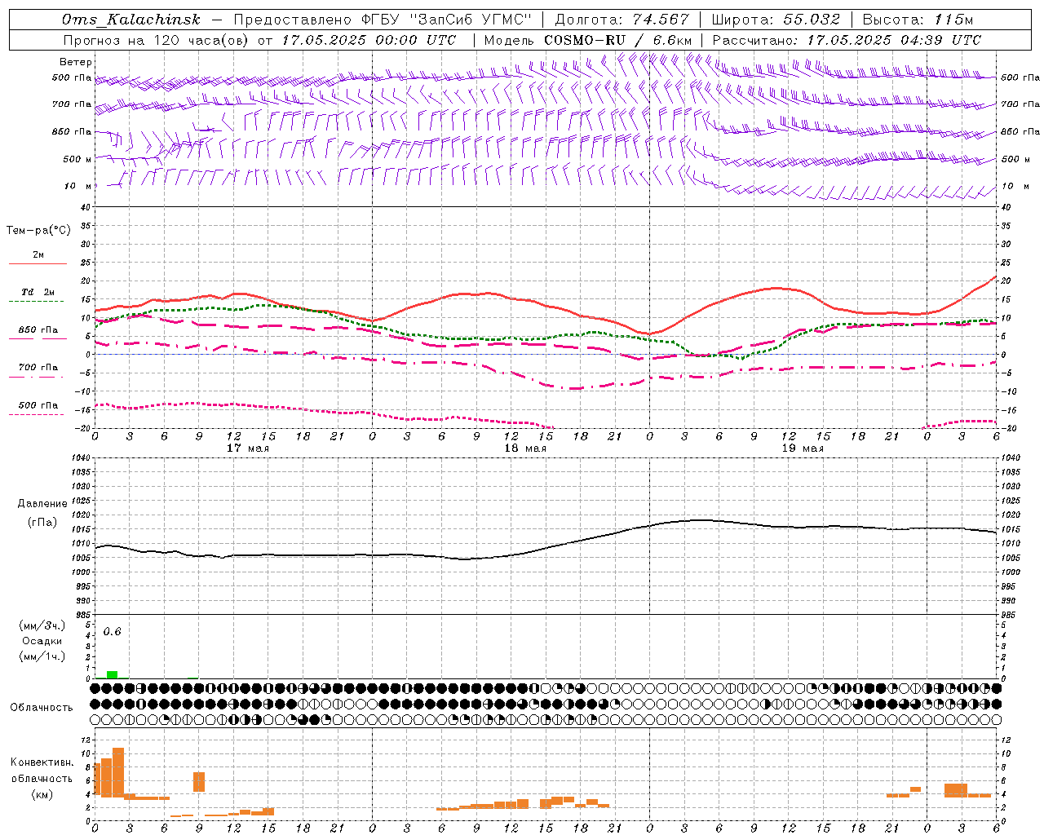Screen dimensions: 1044x835
Task: Click the (мм/3ч.) precipitation unit label
Action: click(42, 625)
